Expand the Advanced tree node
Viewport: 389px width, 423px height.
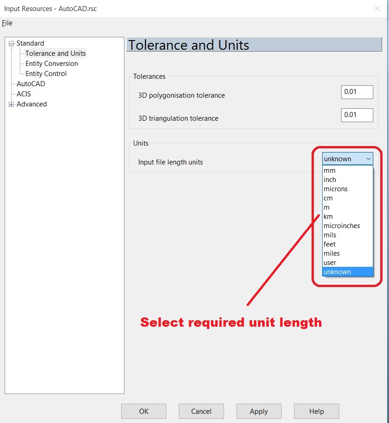(11, 104)
